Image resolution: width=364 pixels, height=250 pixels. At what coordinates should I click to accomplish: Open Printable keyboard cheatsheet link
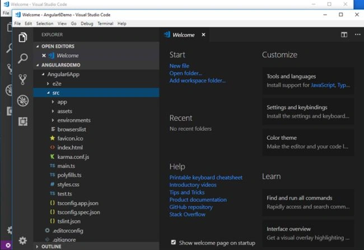(206, 178)
